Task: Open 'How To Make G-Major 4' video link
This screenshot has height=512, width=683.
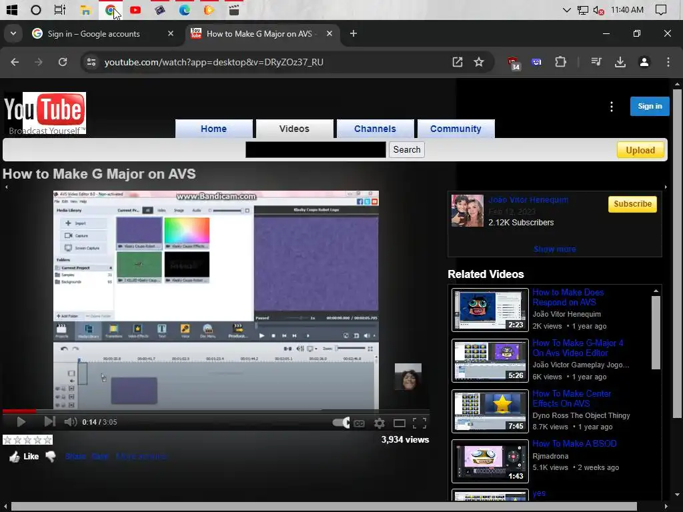Action: click(578, 348)
